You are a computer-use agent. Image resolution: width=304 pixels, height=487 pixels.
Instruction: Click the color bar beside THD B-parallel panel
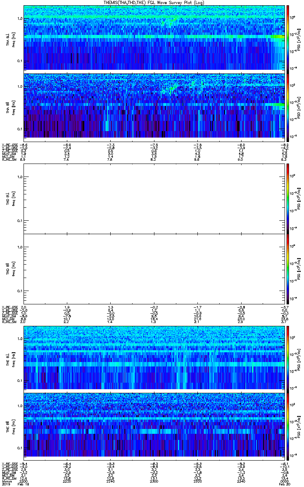288,269
